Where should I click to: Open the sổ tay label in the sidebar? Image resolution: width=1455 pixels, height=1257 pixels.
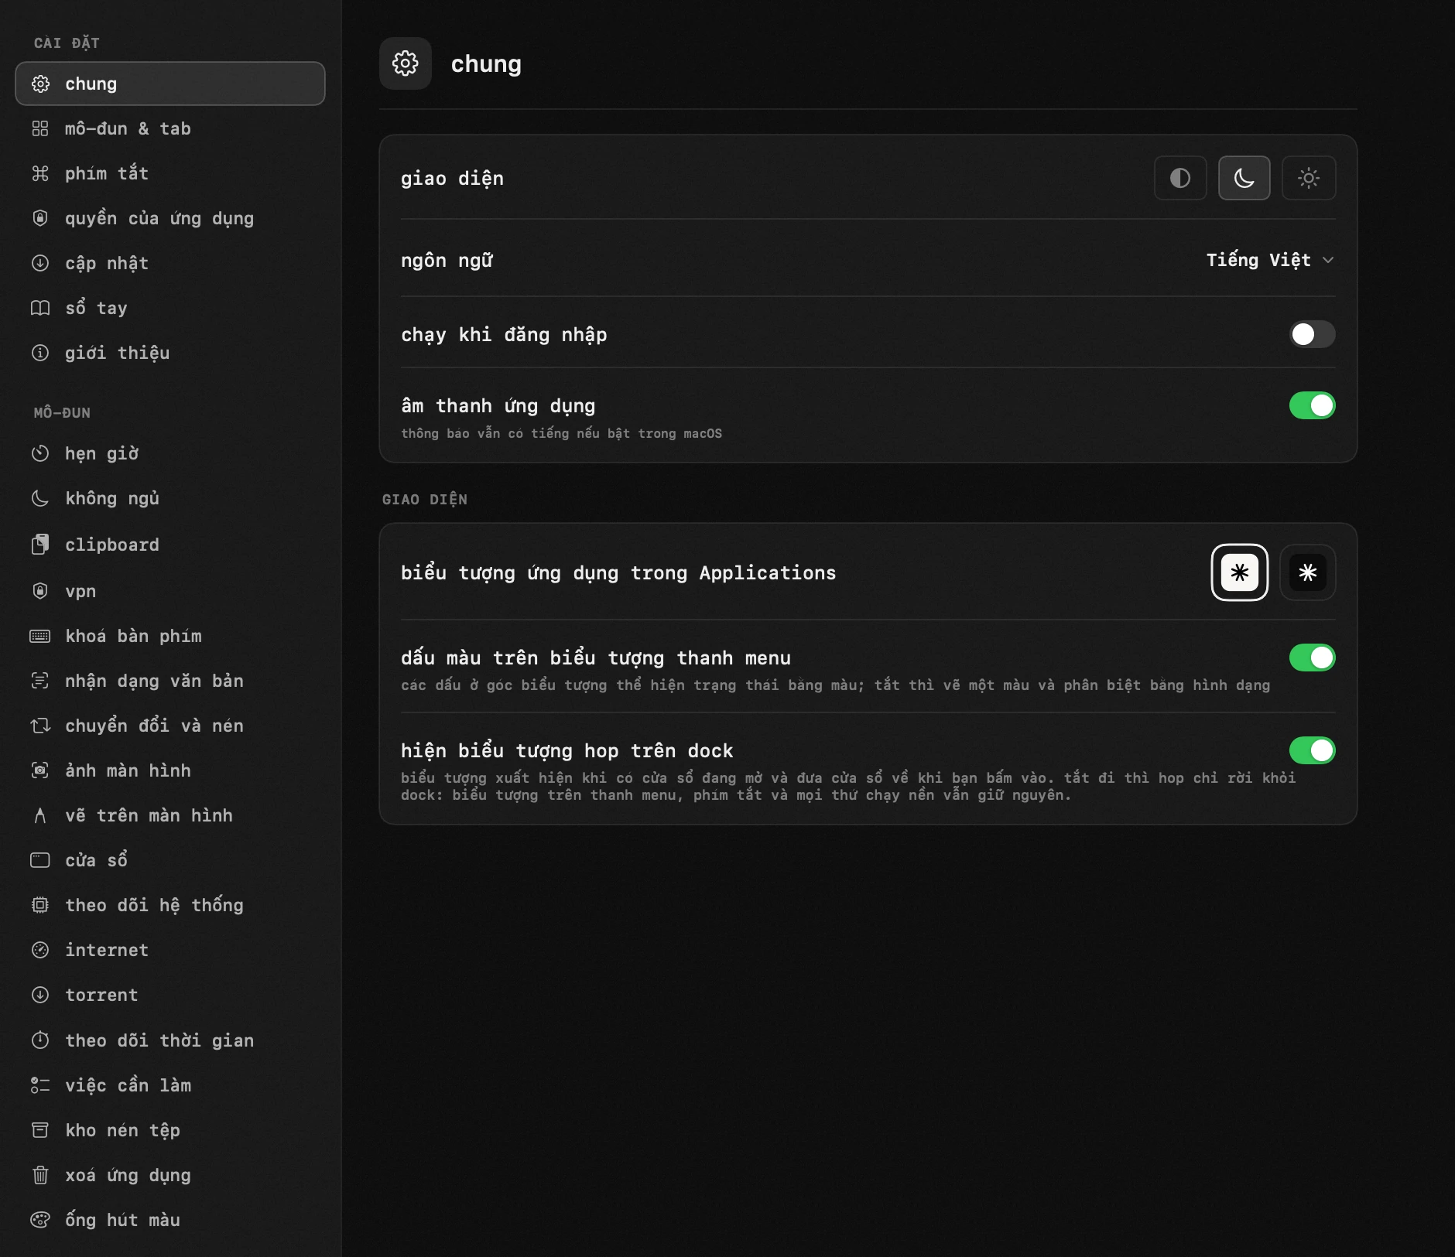pyautogui.click(x=96, y=308)
